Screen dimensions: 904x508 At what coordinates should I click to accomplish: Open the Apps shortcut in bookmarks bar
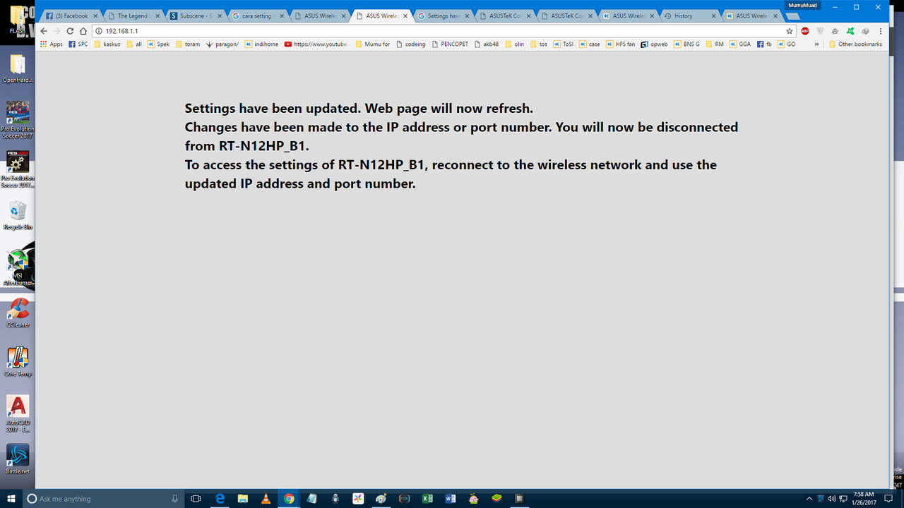52,44
